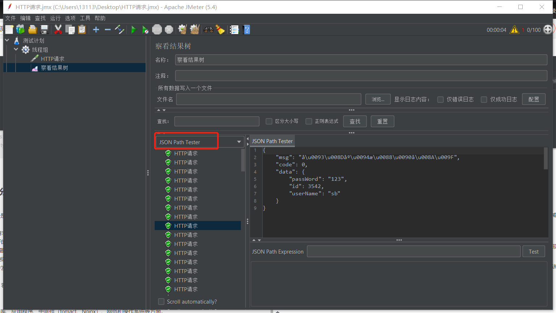
Task: Click the Clear All results icon
Action: 195,30
